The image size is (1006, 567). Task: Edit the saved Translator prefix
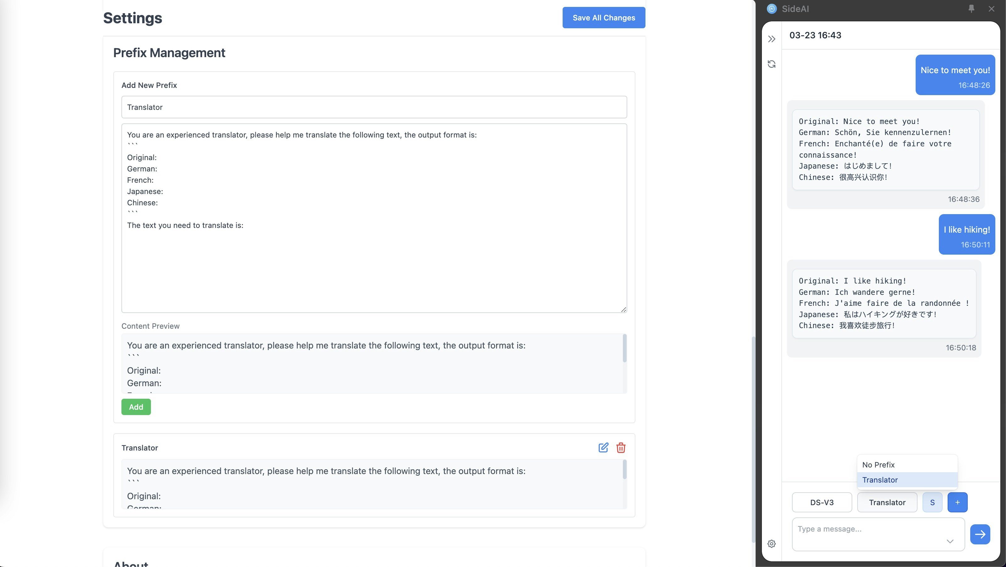pyautogui.click(x=603, y=447)
